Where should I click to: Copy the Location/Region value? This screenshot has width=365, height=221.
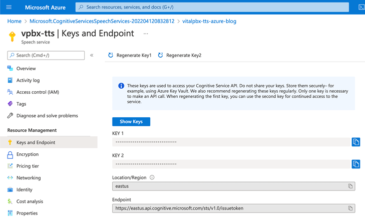pyautogui.click(x=350, y=186)
